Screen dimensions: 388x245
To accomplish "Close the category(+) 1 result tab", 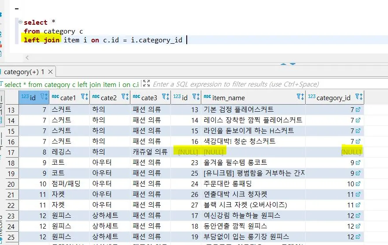I will [50, 72].
